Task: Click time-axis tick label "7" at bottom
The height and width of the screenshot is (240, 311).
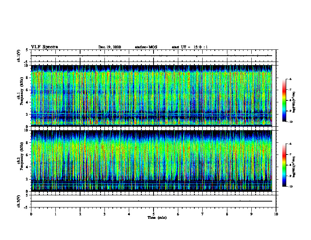Action: [203, 214]
